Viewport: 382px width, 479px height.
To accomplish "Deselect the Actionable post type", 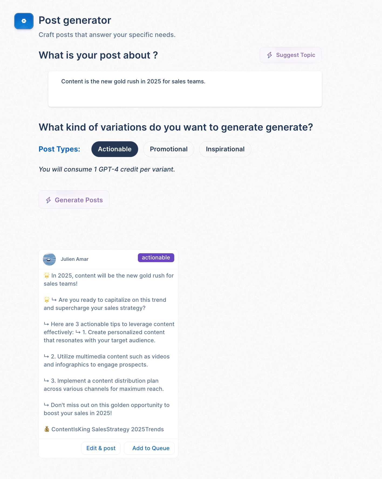I will [x=115, y=149].
